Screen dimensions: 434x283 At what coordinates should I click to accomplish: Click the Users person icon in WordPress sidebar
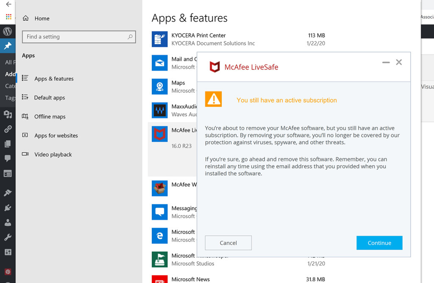(x=8, y=223)
